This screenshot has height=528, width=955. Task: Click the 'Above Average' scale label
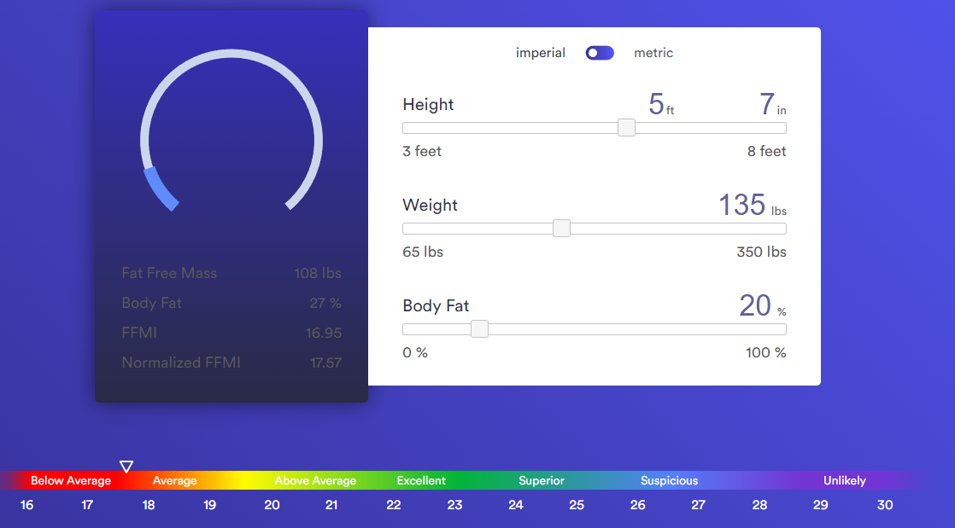[315, 480]
